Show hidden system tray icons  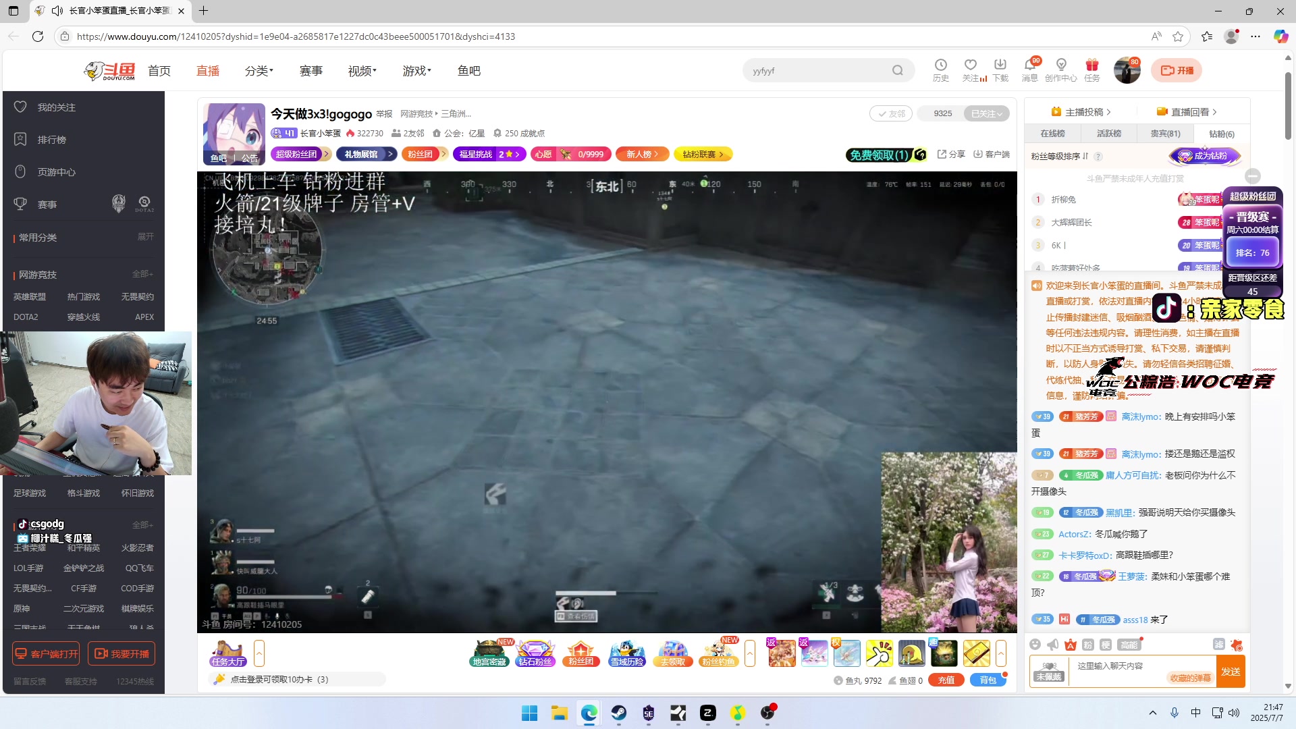point(1153,713)
